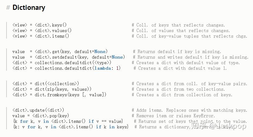Click the set comprehension with v == value

click(68, 121)
